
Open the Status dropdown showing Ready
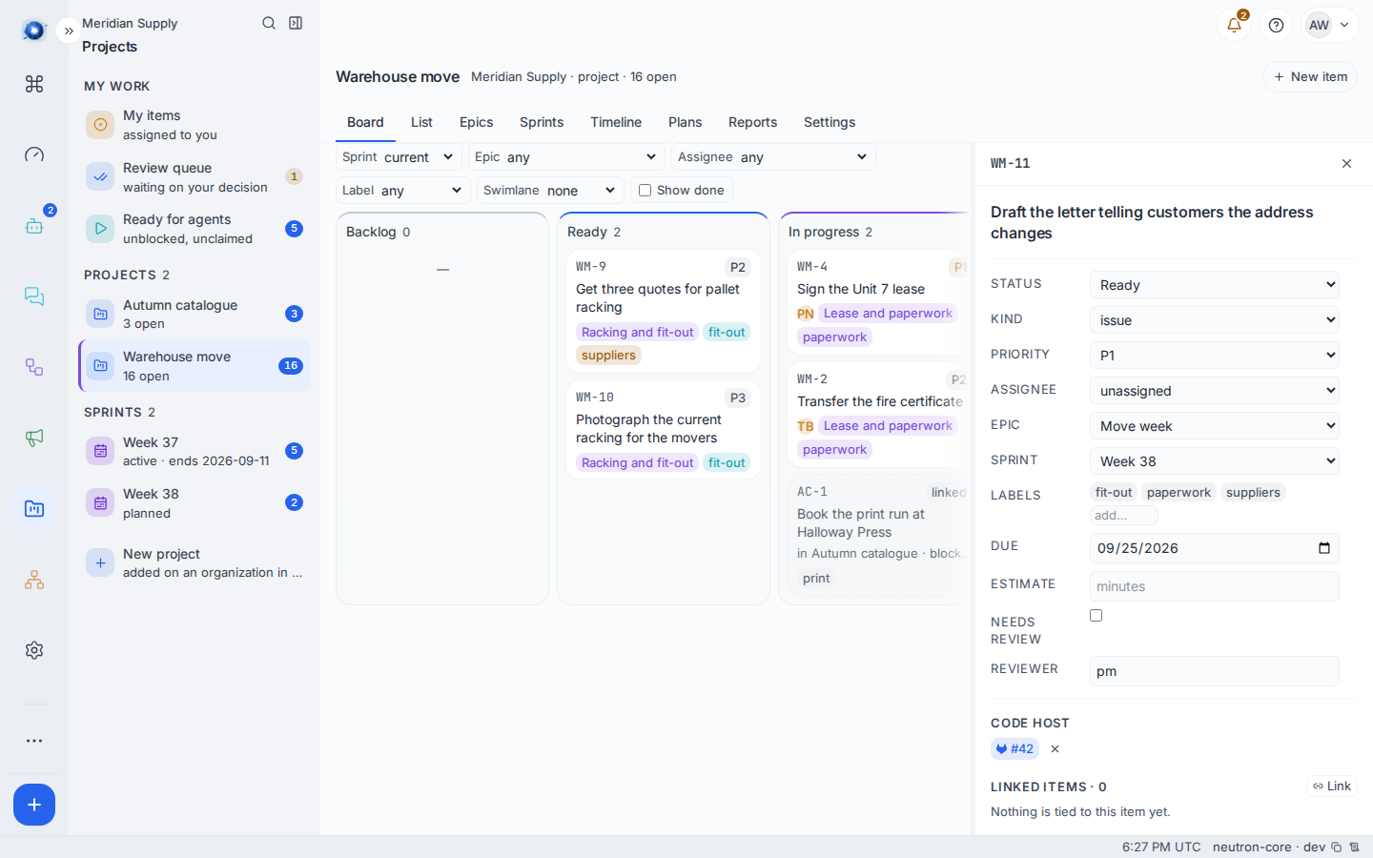click(x=1215, y=285)
